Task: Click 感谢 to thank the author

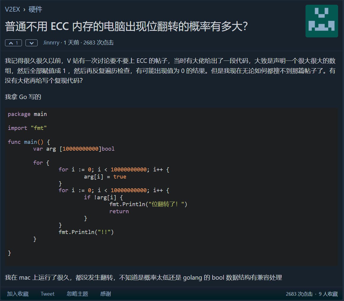Action: tap(105, 294)
